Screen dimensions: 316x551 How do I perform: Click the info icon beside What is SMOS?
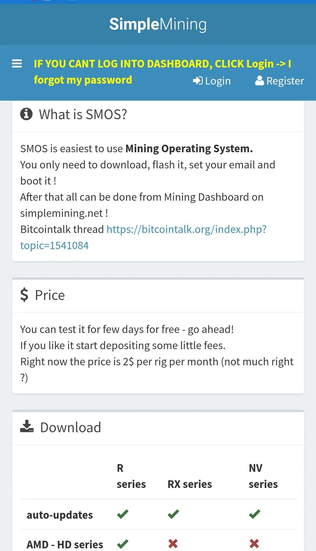click(26, 114)
